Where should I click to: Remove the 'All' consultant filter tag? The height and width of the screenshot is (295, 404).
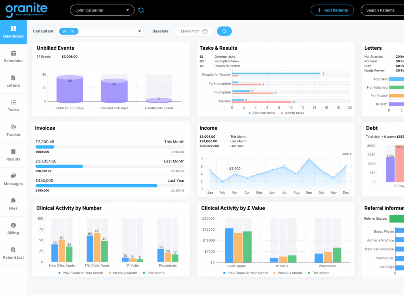tap(73, 31)
